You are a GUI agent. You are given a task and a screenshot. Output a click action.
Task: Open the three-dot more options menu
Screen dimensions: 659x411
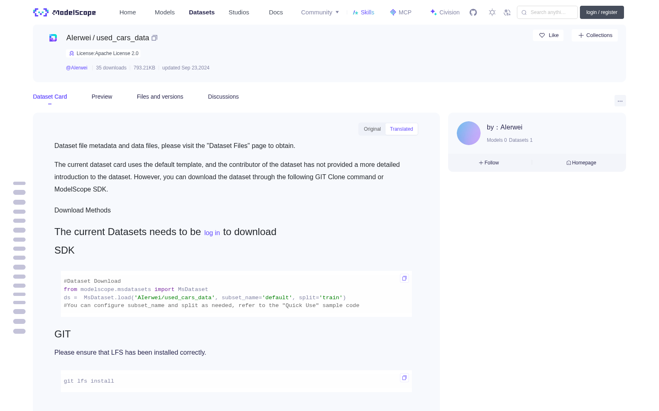(620, 101)
